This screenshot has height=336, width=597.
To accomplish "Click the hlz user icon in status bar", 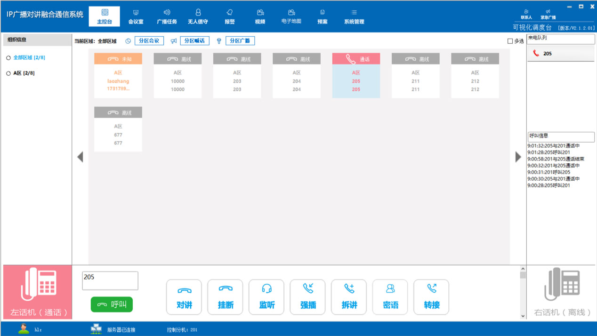I will click(x=24, y=329).
